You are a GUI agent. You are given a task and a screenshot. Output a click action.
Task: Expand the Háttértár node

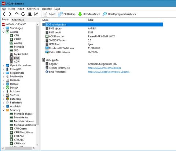click(x=3, y=80)
